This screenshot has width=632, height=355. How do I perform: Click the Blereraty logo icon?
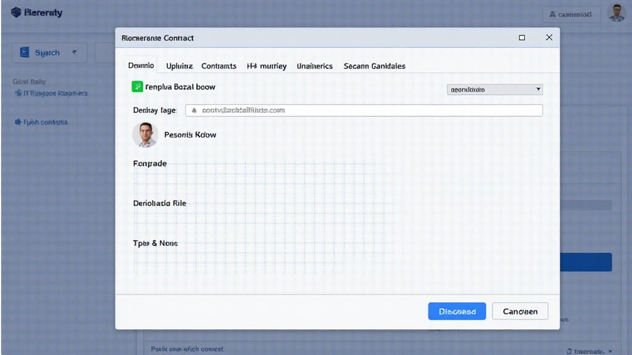point(16,13)
